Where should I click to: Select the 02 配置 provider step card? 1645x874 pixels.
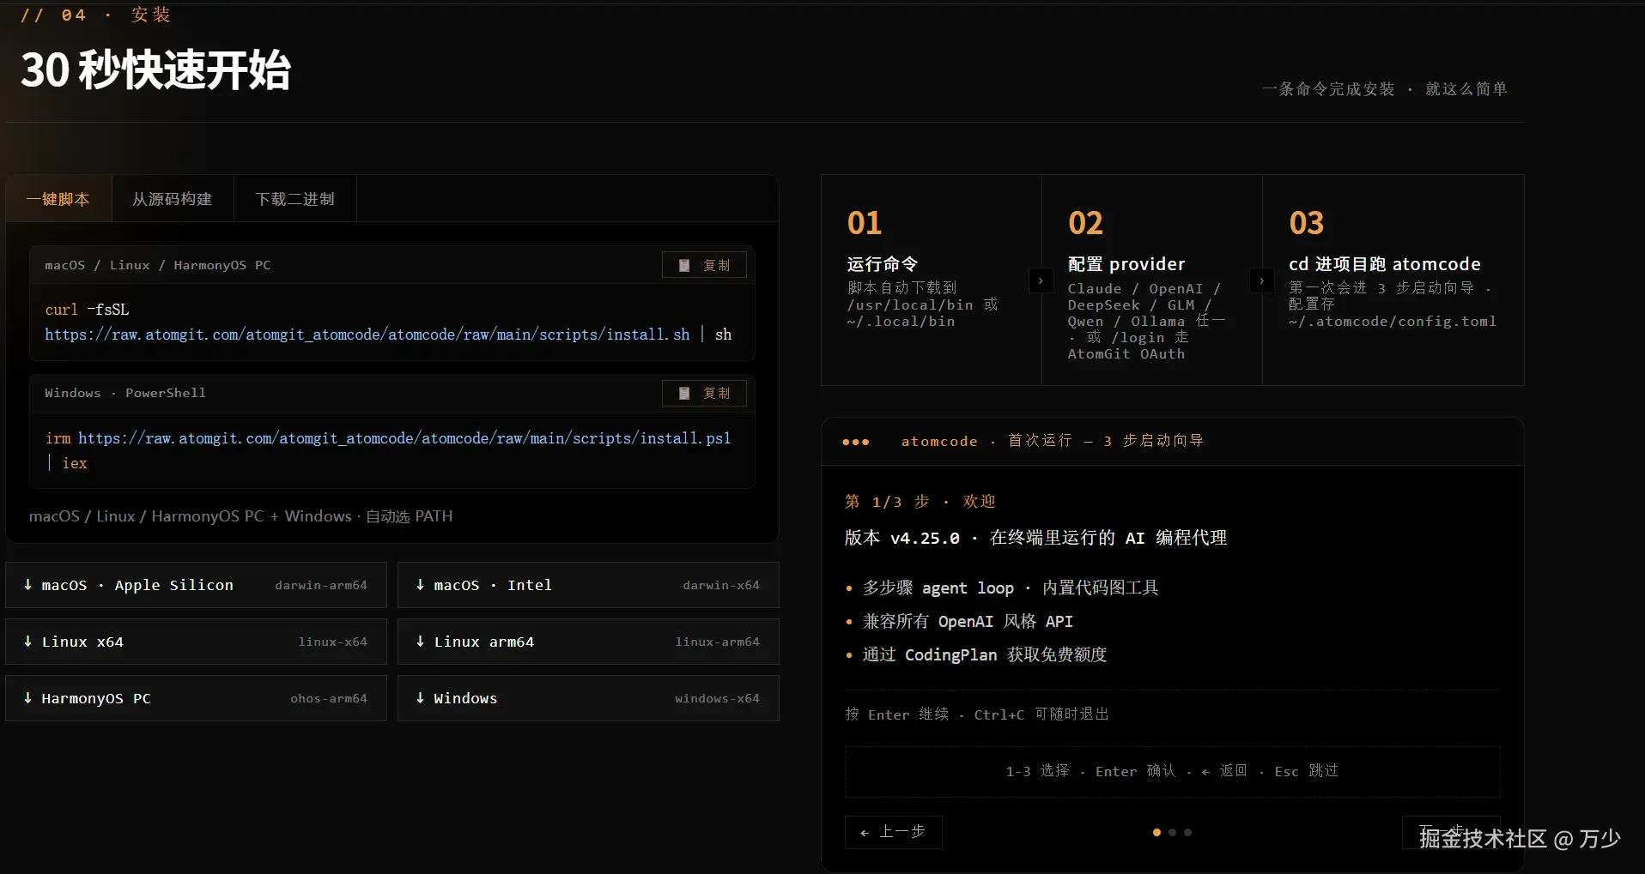[1152, 280]
